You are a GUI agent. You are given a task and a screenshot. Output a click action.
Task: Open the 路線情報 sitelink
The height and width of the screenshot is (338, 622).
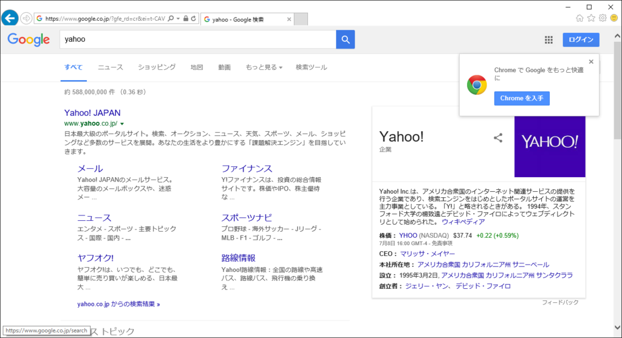click(238, 258)
